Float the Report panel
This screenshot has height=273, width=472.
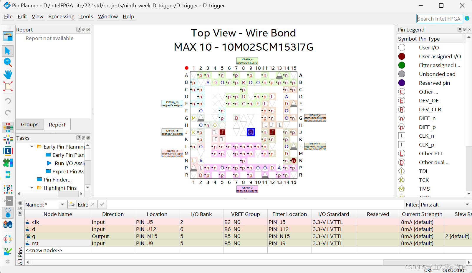(83, 29)
